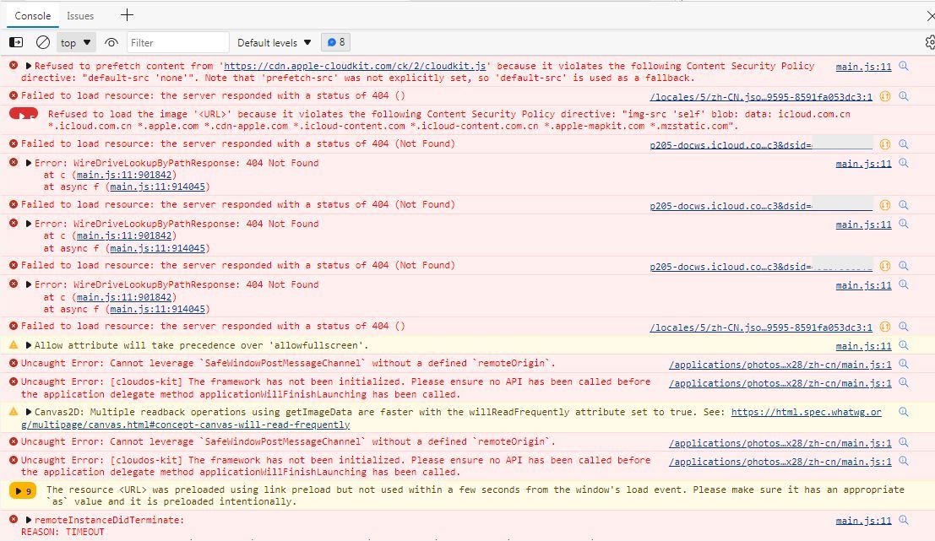Clear the console with the ban icon
The image size is (935, 541).
[x=43, y=42]
